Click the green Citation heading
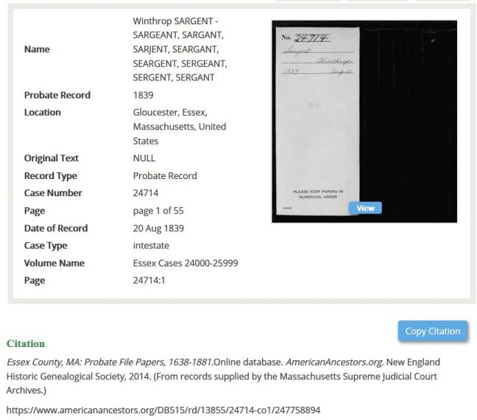Viewport: 477px width, 420px height. (x=25, y=344)
